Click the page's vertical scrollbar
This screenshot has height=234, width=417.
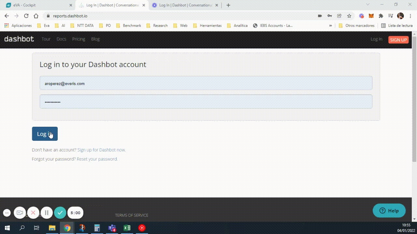pyautogui.click(x=414, y=97)
